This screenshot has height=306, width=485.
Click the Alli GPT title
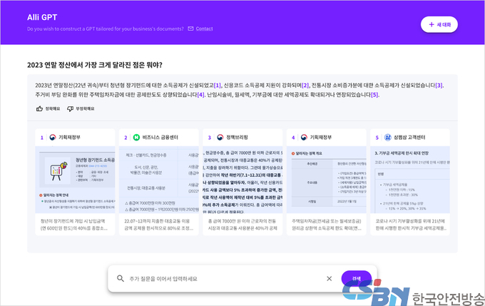pos(42,17)
